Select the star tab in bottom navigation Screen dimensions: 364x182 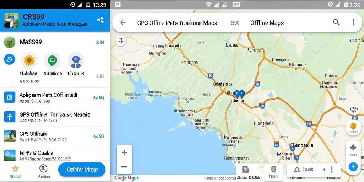15,169
